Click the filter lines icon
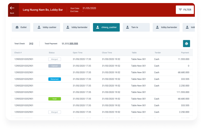 [x=180, y=10]
